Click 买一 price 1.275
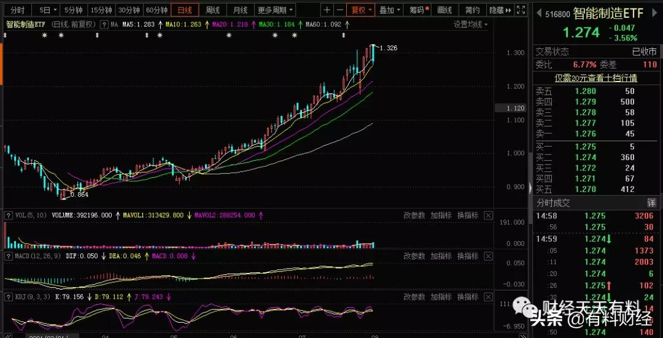This screenshot has height=338, width=663. click(585, 147)
